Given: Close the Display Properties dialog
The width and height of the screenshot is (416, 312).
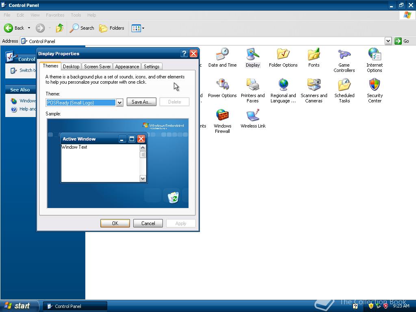Looking at the screenshot, I should pos(194,54).
